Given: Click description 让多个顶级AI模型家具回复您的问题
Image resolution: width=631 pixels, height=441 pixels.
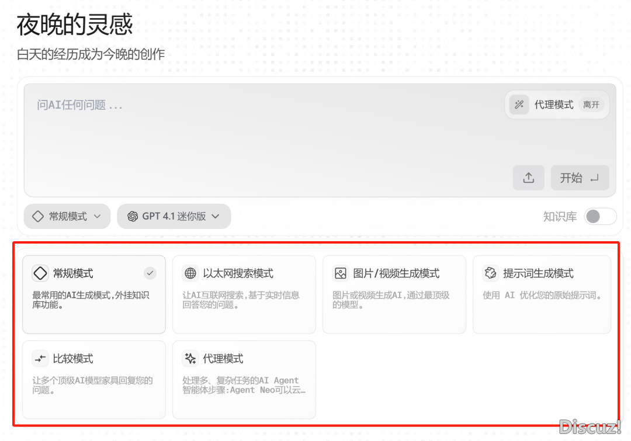Looking at the screenshot, I should click(x=92, y=386).
